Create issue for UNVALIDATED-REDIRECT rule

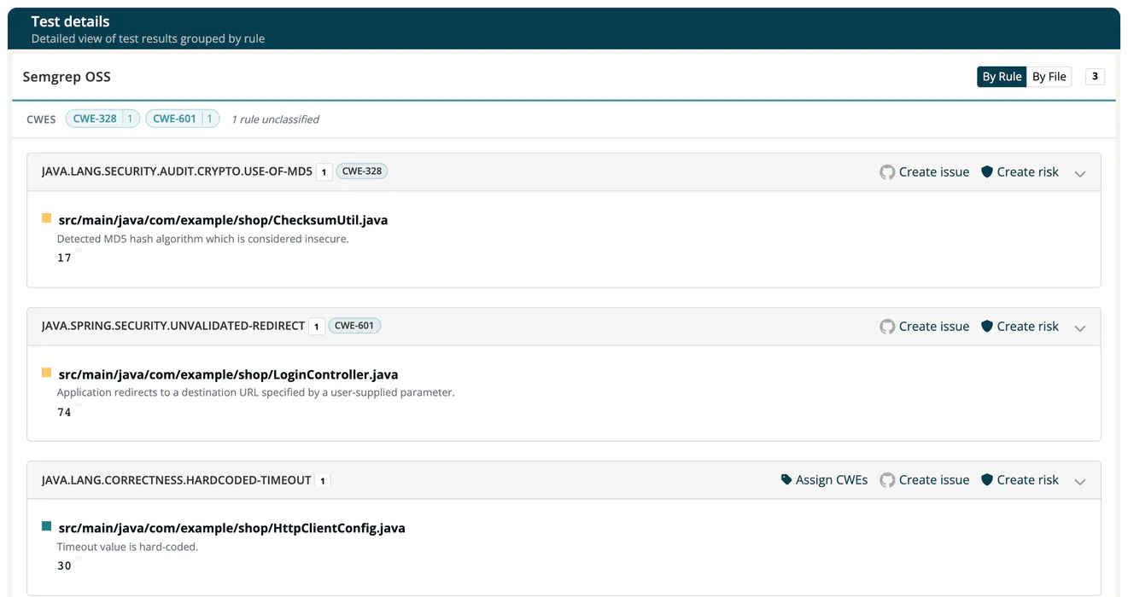(925, 327)
